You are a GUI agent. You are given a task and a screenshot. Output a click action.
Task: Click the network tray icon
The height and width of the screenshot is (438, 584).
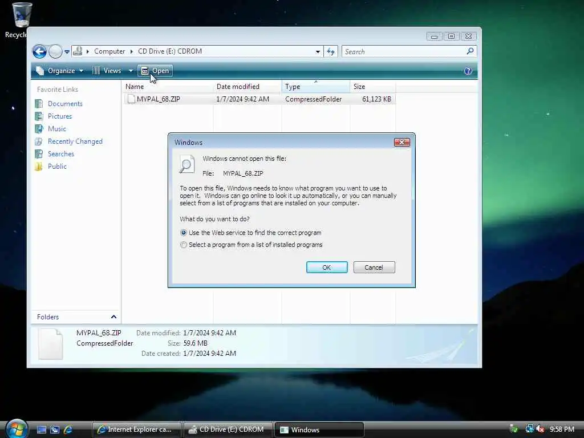point(529,429)
